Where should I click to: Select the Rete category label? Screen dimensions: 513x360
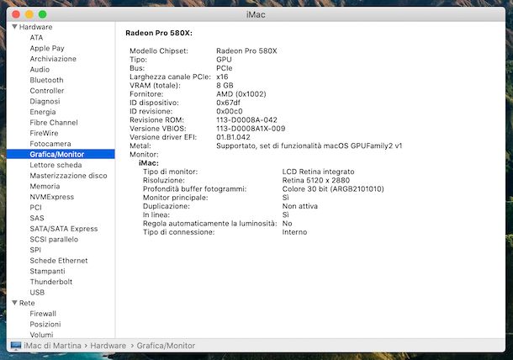click(27, 303)
